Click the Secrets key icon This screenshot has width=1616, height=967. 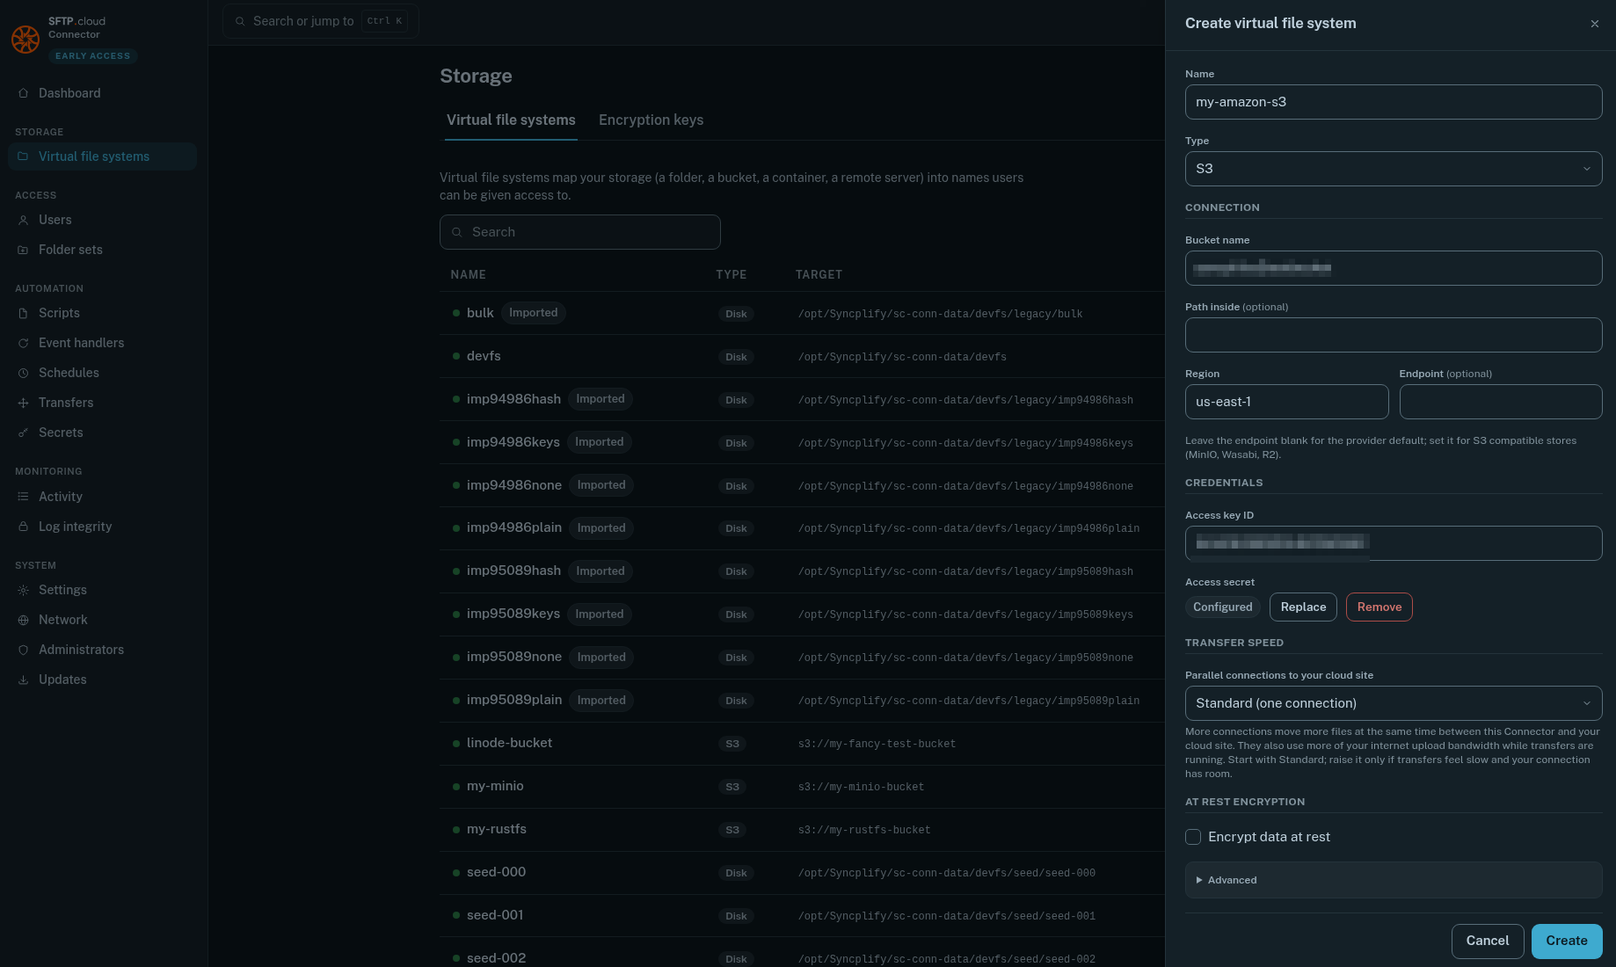point(23,433)
